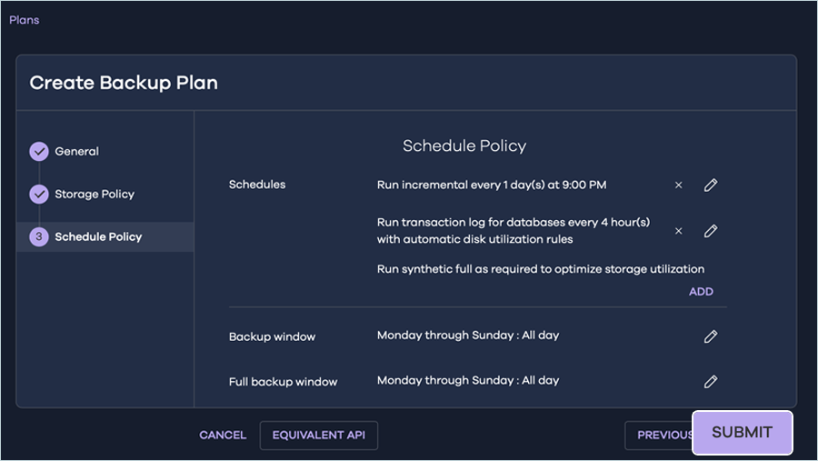Click the synthetic full schedule text
This screenshot has height=461, width=818.
[x=541, y=269]
